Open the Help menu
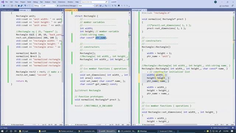236x133 pixels. 77,2
